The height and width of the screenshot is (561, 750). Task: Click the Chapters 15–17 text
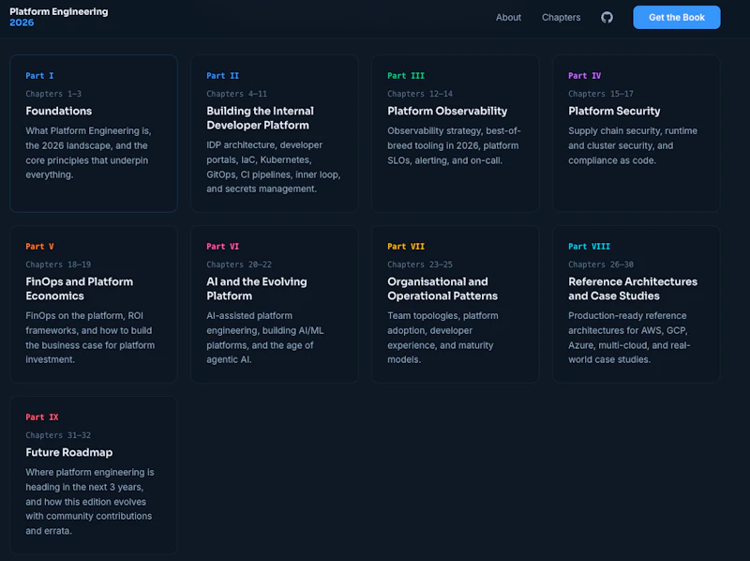click(x=601, y=94)
